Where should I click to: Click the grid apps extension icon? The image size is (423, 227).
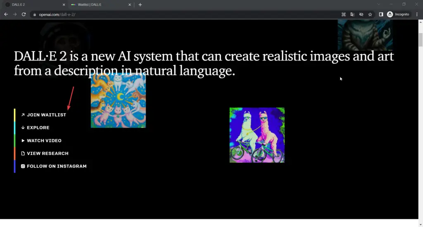point(344,14)
